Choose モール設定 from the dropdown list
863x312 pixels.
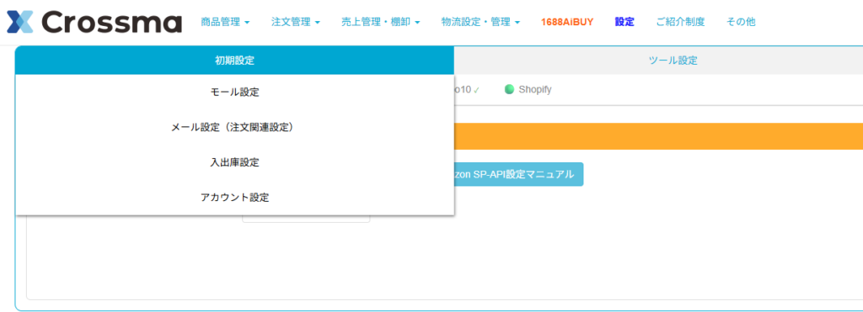click(x=234, y=93)
